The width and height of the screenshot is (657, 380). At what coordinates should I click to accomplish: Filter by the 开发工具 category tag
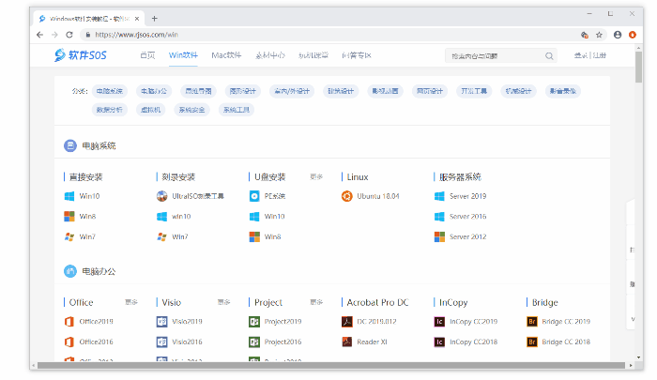[474, 91]
